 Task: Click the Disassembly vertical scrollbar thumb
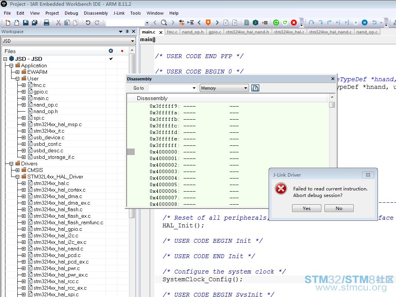332,105
